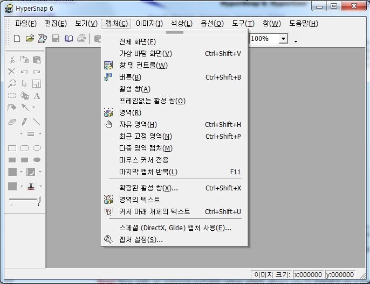Open the 파일(F) menu
The width and height of the screenshot is (370, 284).
pyautogui.click(x=26, y=24)
